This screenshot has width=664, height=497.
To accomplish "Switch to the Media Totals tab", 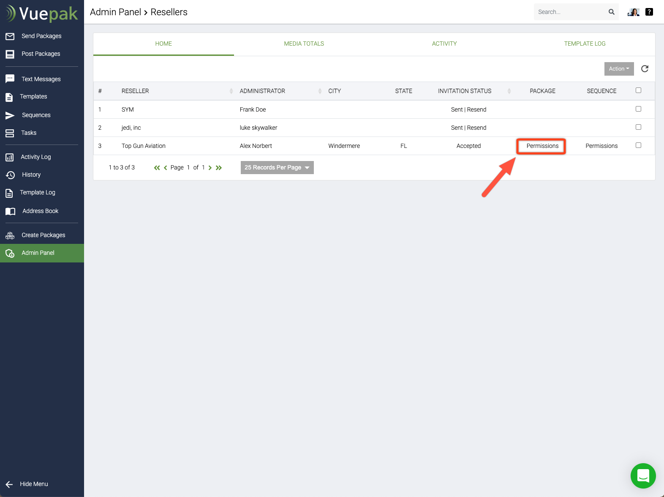I will tap(304, 44).
